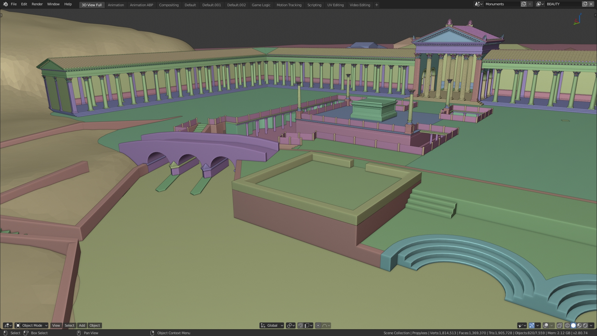Create new scene copy of Monuments
This screenshot has width=597, height=336.
(x=524, y=4)
